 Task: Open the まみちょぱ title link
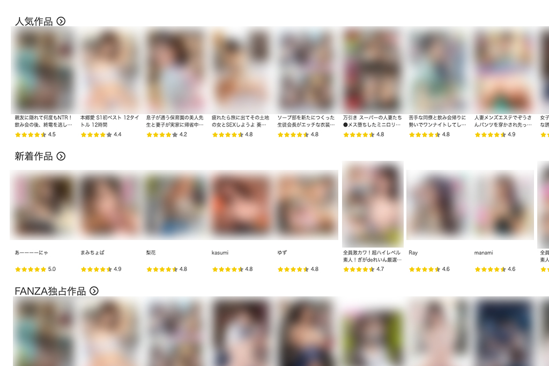tap(92, 252)
